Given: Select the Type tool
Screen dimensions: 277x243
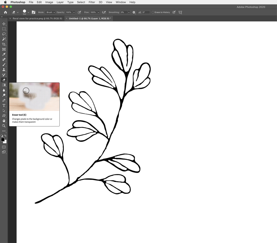Looking at the screenshot, I should 4,105.
